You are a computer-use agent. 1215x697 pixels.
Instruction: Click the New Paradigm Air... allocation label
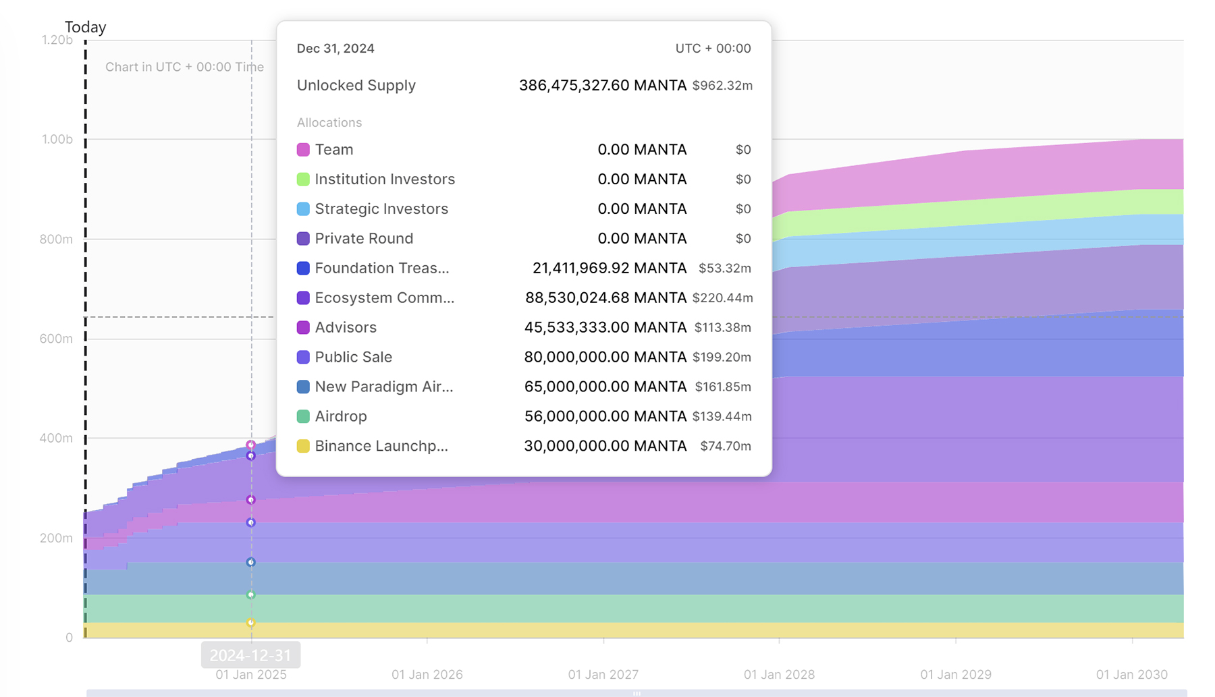(x=383, y=387)
